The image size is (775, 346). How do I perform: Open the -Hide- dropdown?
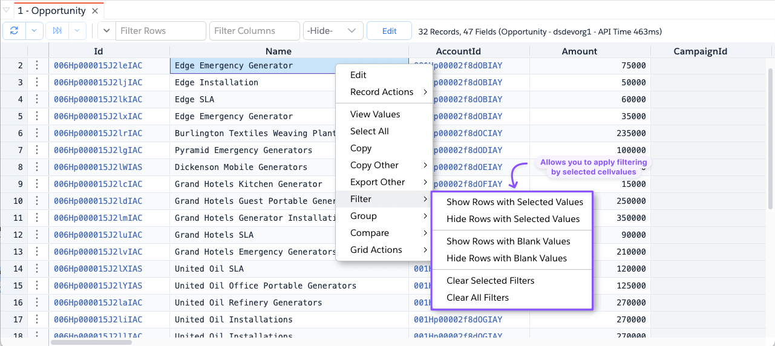(333, 31)
